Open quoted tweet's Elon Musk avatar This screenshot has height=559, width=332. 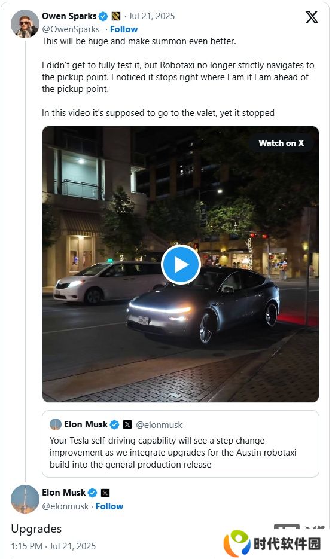click(55, 424)
